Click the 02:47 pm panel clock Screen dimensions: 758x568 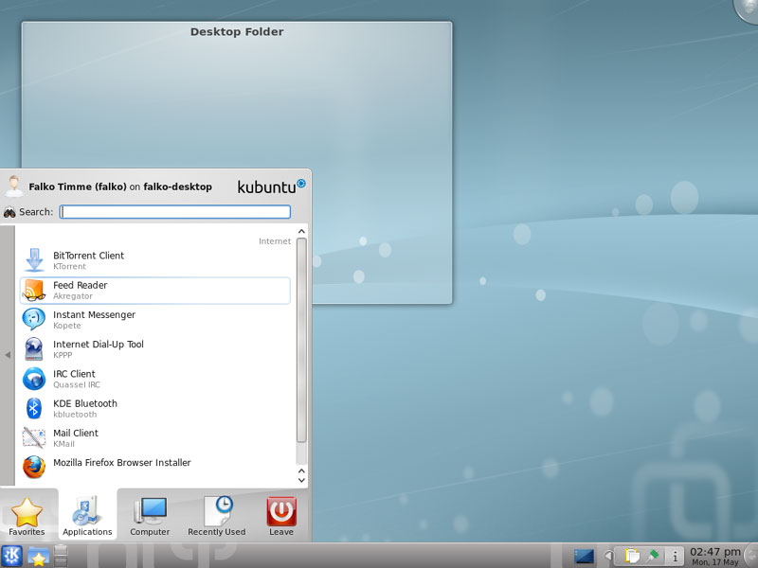(715, 556)
